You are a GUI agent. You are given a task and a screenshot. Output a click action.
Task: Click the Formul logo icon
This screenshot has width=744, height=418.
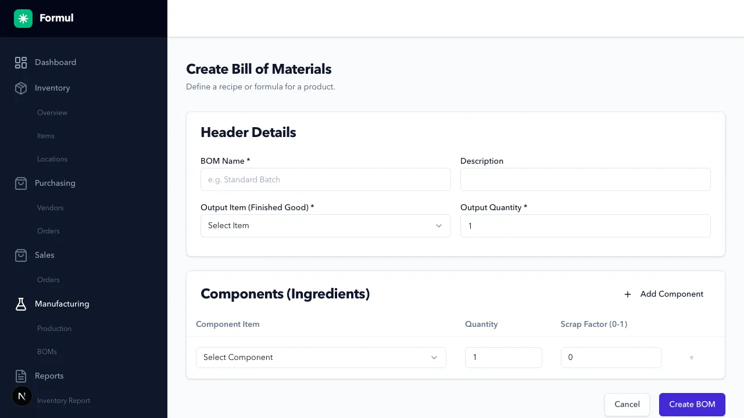click(23, 19)
